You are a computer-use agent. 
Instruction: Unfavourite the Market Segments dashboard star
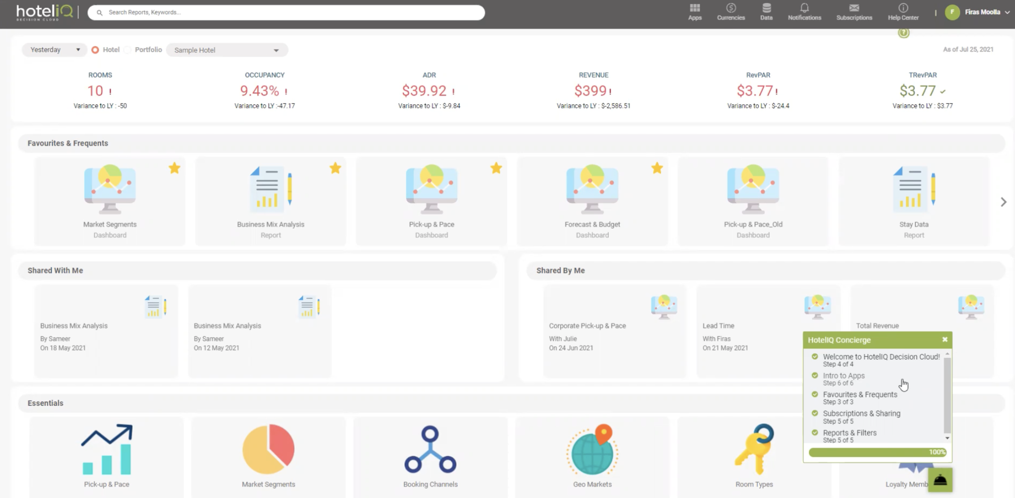[174, 168]
